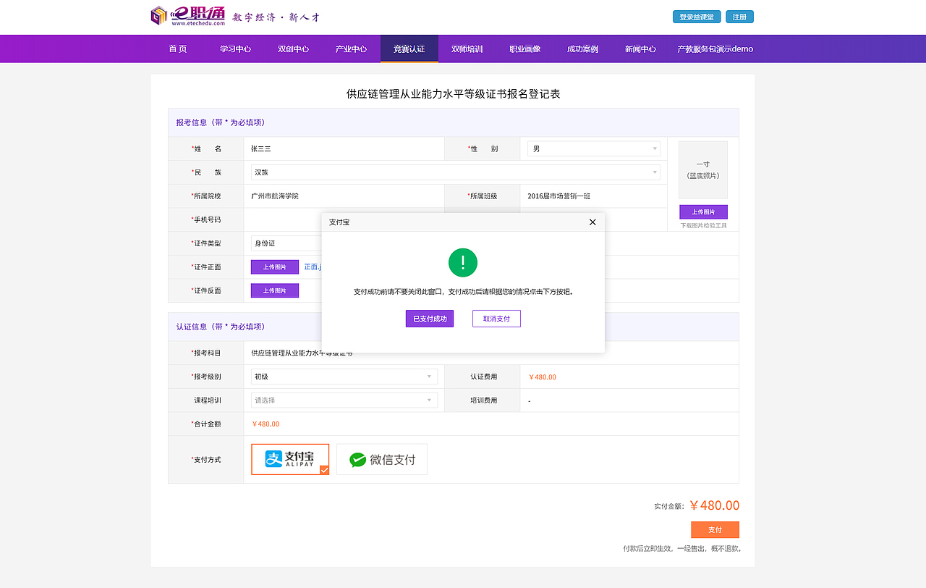Click the green exclamation icon in the dialog
This screenshot has height=588, width=926.
[x=463, y=262]
